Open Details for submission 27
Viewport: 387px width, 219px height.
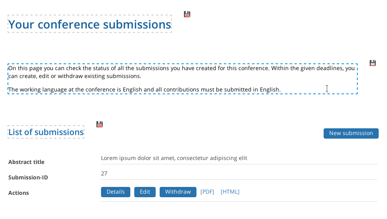coord(116,192)
